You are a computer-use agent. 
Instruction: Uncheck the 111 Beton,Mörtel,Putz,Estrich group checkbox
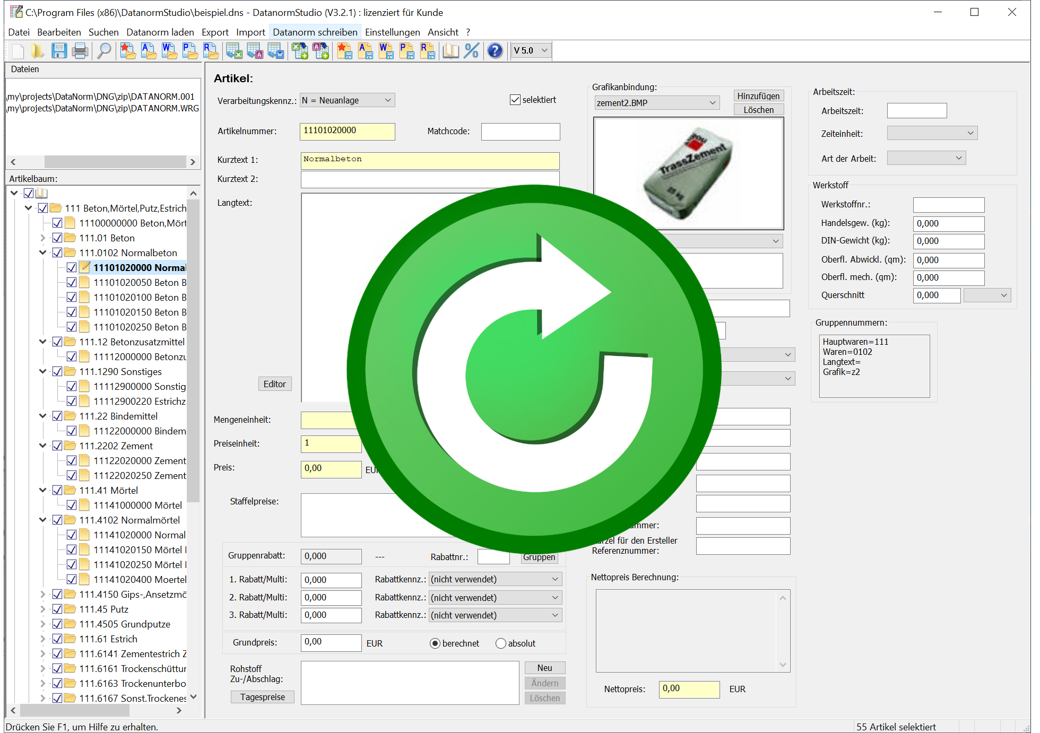tap(43, 208)
